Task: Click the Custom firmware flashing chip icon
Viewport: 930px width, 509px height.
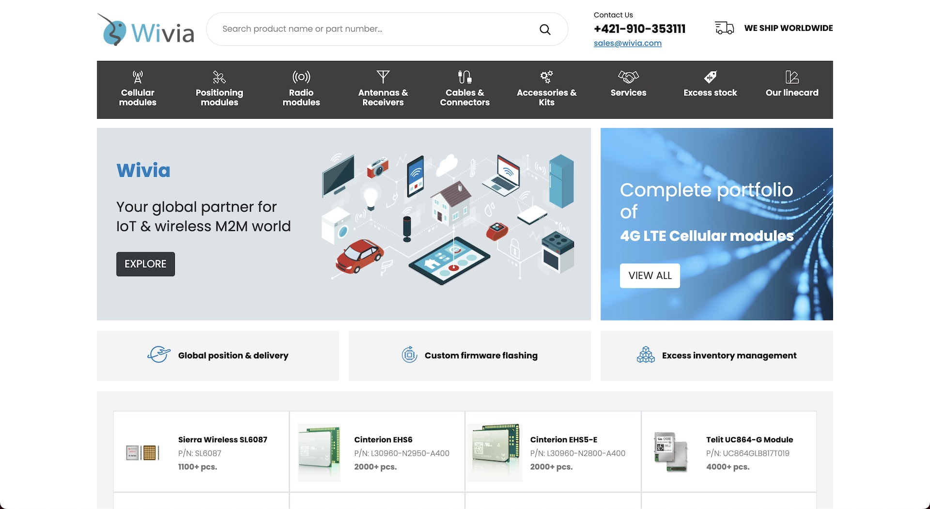Action: click(x=409, y=355)
